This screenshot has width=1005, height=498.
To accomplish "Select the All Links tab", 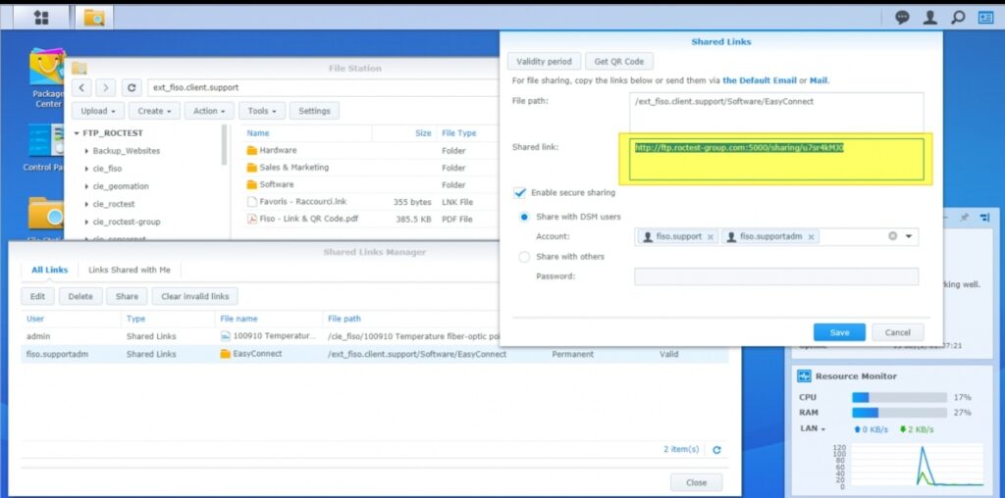I will click(50, 270).
